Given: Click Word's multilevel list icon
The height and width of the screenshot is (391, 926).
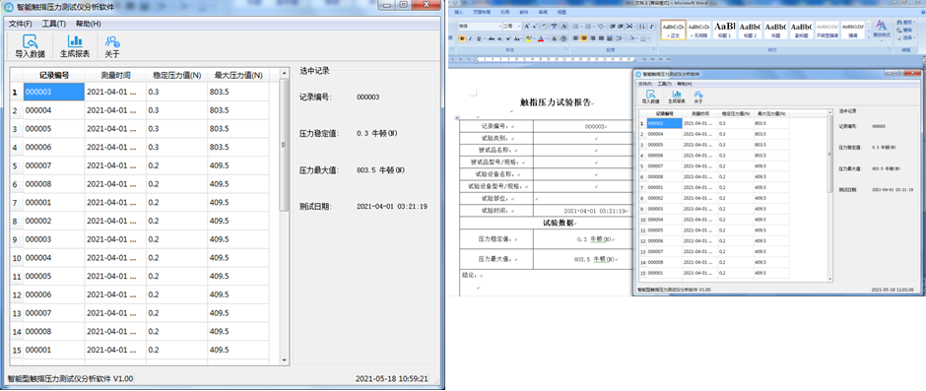Looking at the screenshot, I should (600, 26).
